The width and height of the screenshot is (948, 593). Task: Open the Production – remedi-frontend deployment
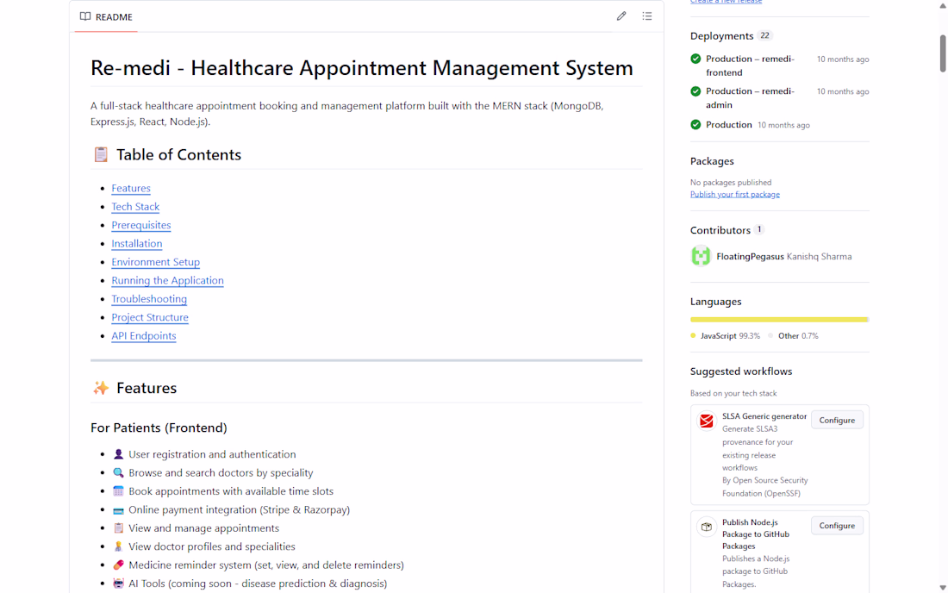pos(751,66)
